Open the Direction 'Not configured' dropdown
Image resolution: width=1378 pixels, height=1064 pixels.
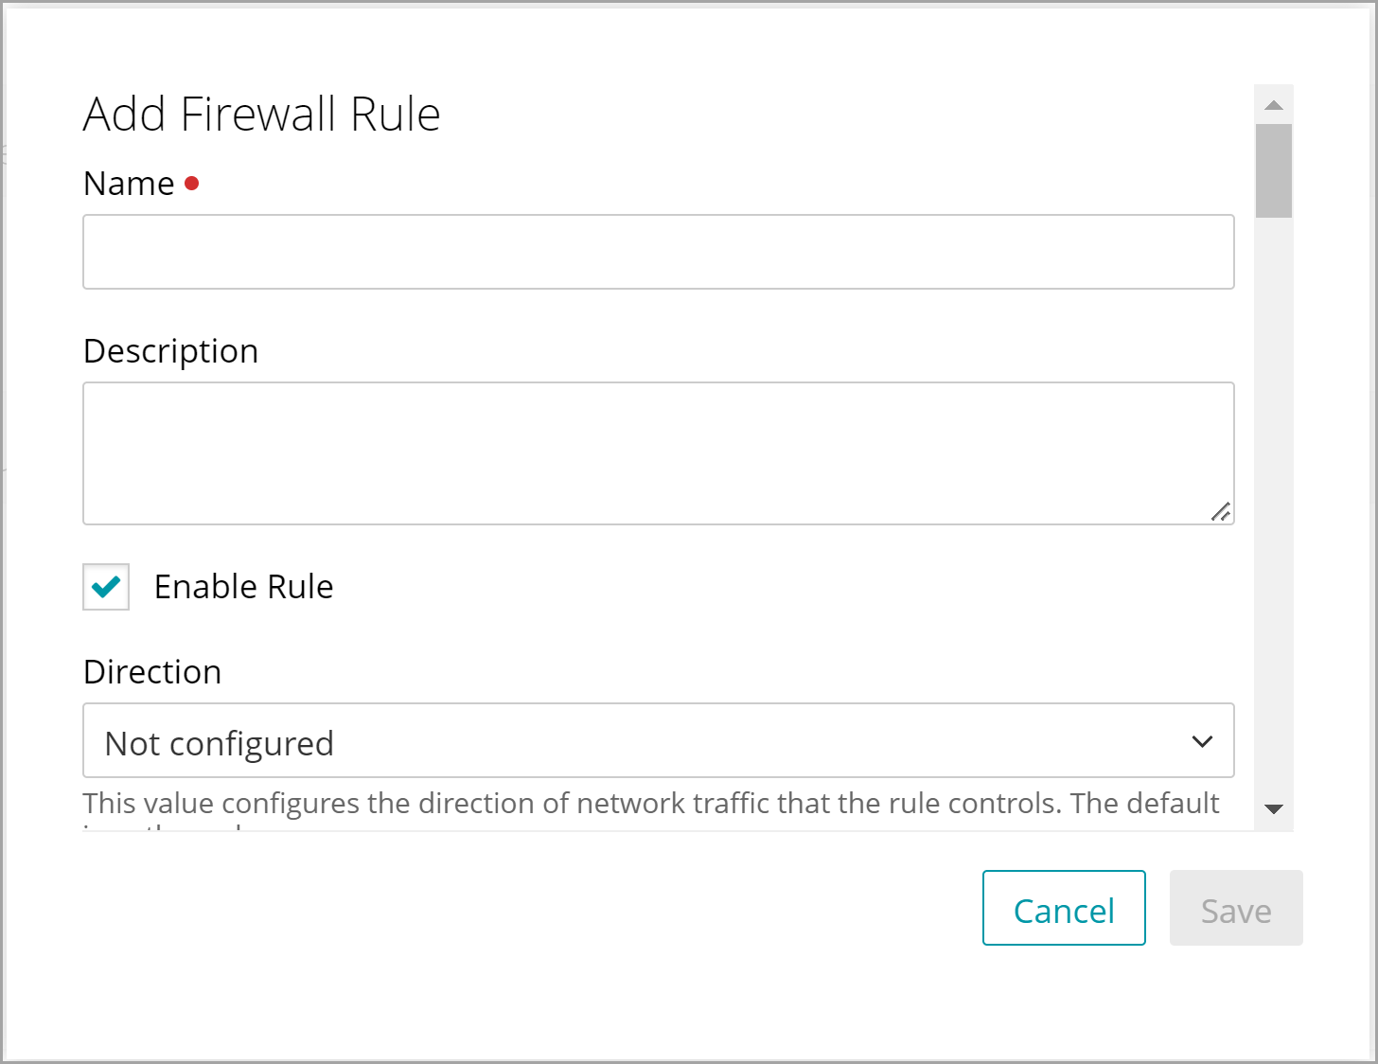[x=658, y=740]
